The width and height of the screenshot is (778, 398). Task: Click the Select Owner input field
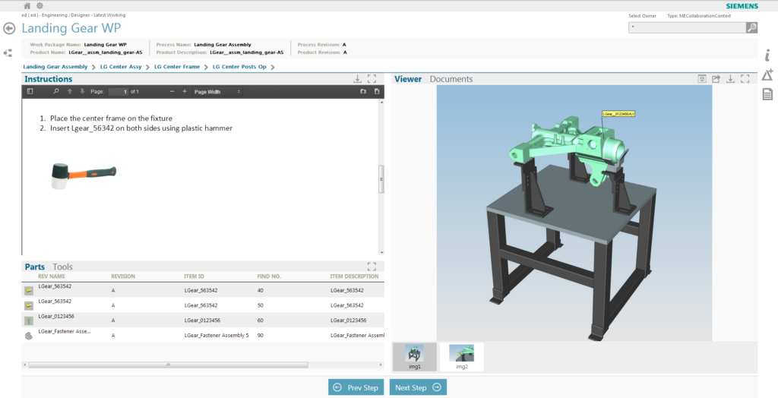(686, 27)
